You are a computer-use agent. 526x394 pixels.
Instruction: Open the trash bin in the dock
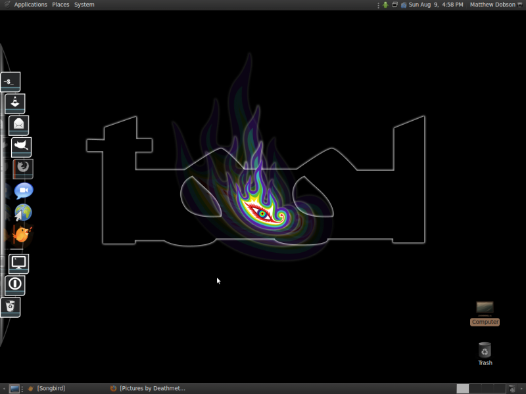click(11, 307)
